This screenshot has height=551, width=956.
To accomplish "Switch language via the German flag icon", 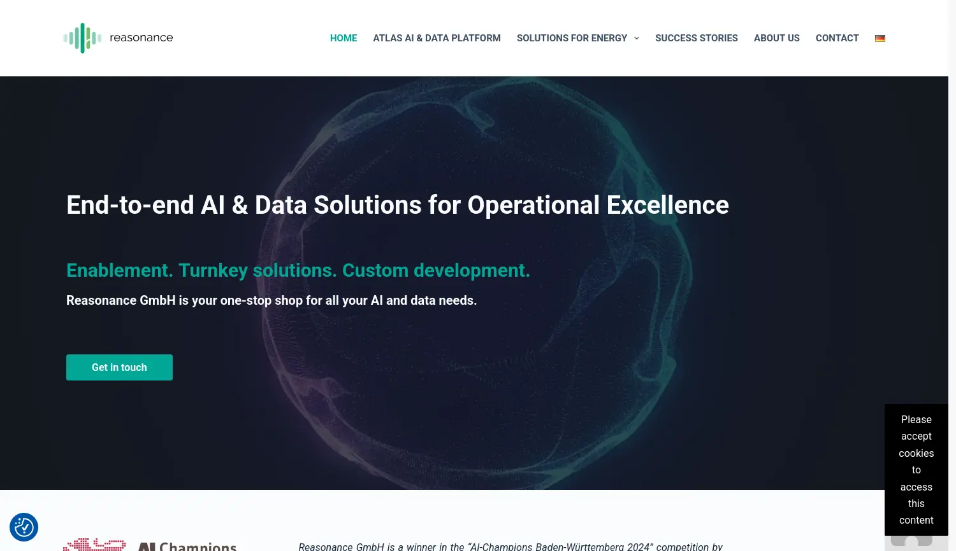I will [x=880, y=38].
